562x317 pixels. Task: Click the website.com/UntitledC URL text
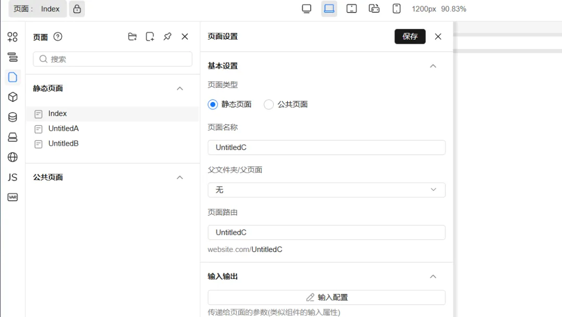[x=245, y=249]
